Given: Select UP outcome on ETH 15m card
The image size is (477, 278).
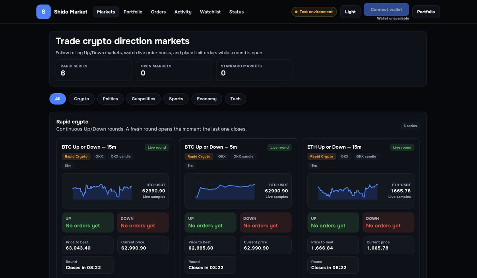Looking at the screenshot, I should (333, 222).
